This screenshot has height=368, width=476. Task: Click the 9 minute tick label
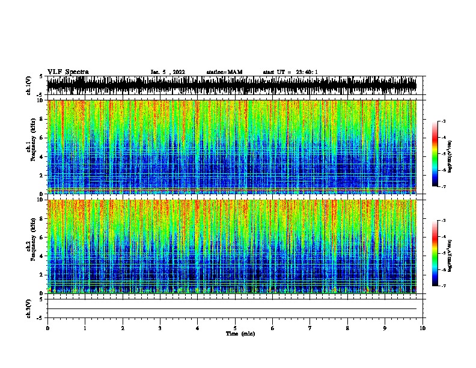[385, 328]
